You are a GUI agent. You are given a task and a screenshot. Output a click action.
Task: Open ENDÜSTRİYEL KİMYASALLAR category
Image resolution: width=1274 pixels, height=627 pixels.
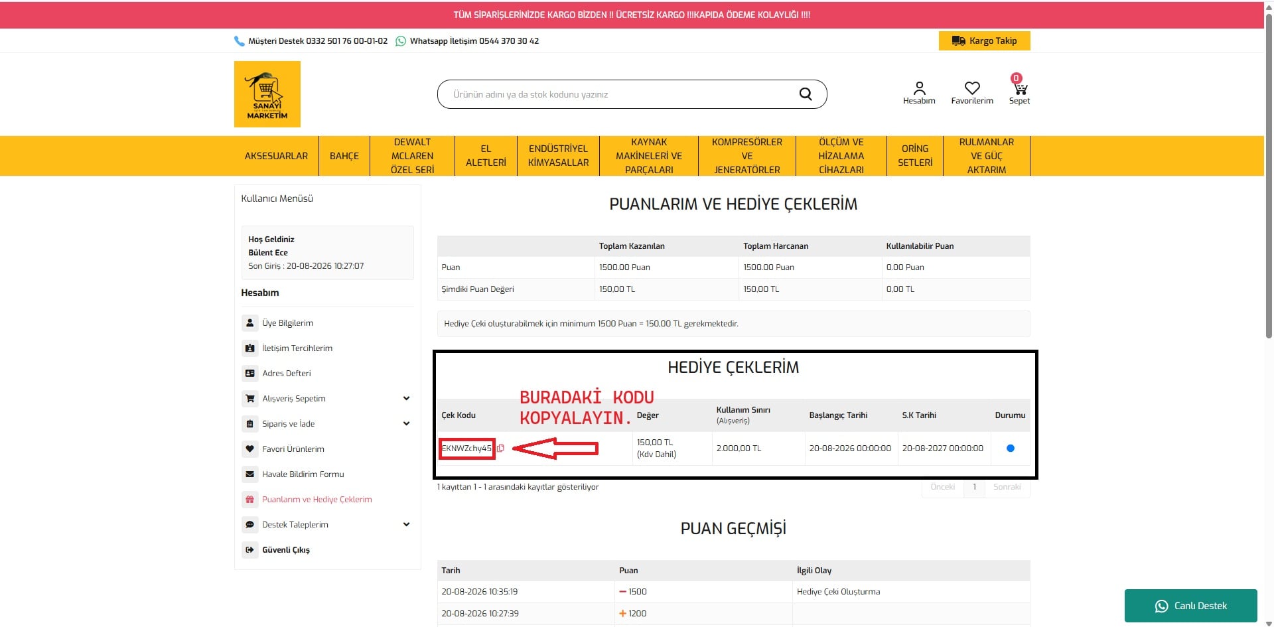tap(558, 156)
